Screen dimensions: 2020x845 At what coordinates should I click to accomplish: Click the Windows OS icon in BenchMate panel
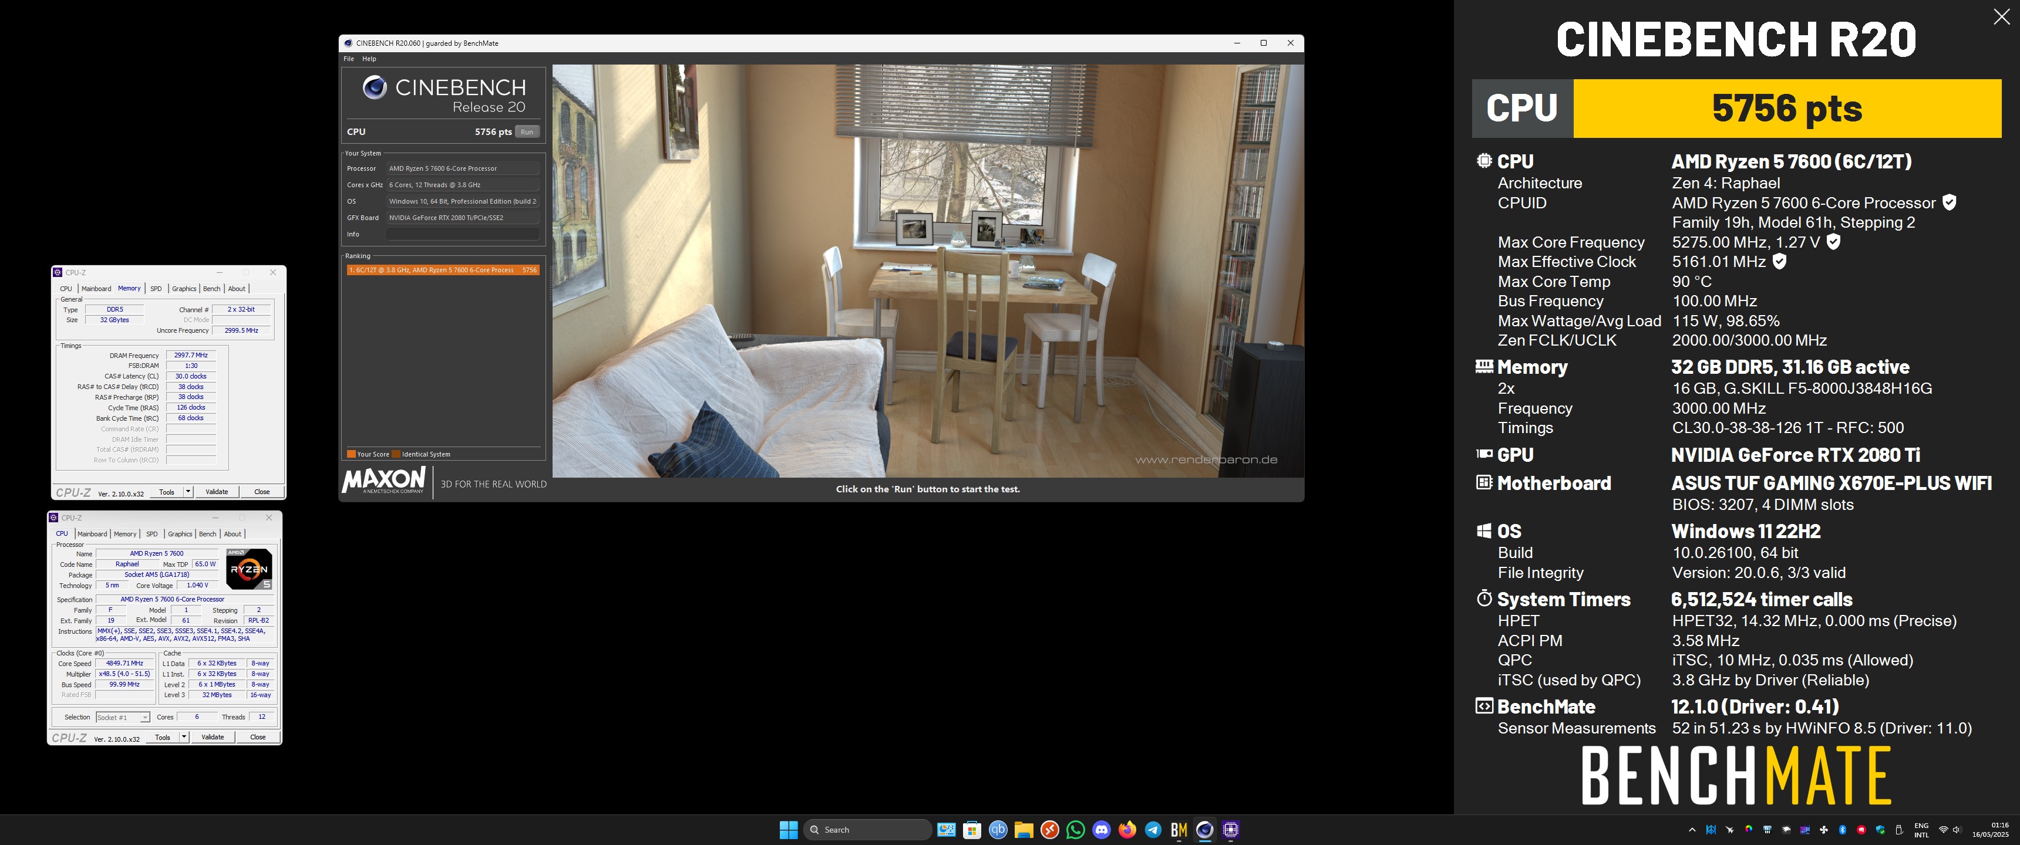(1484, 530)
